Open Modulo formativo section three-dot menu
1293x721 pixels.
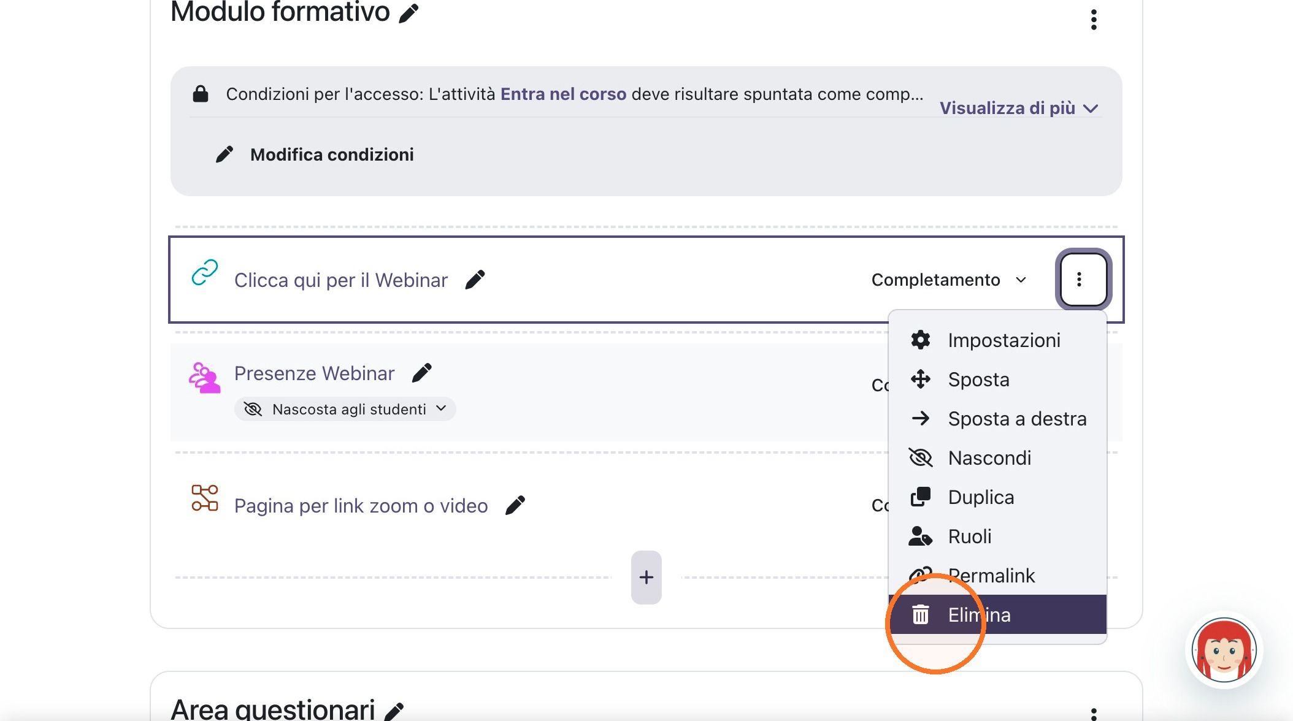tap(1094, 19)
